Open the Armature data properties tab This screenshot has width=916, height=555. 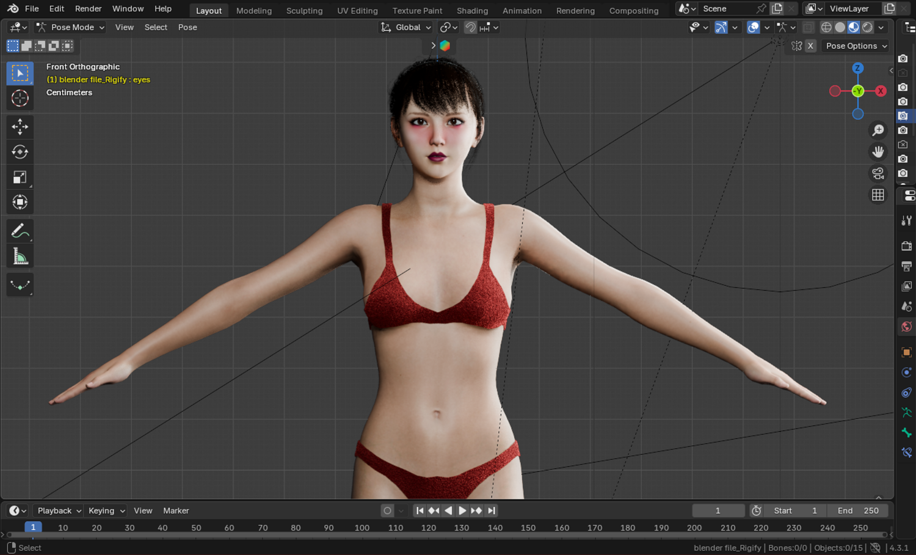click(x=907, y=413)
